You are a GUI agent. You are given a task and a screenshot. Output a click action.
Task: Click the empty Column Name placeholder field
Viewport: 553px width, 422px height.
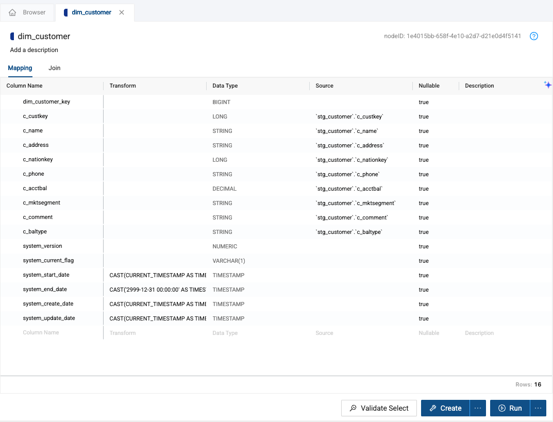pos(41,333)
